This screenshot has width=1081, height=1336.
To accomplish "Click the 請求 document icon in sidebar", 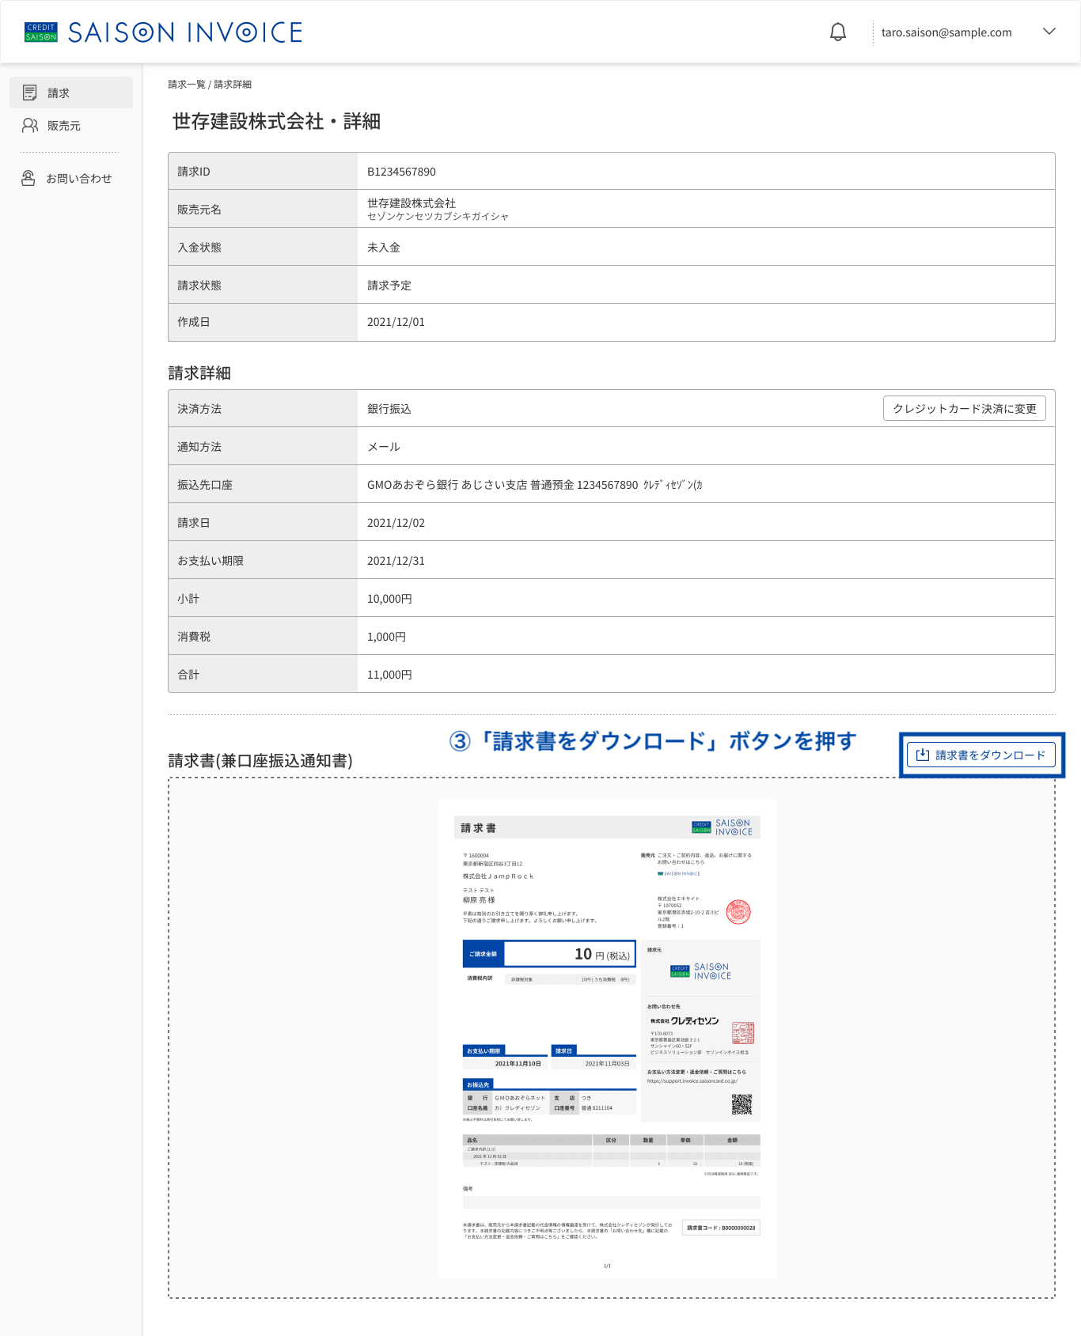I will coord(29,93).
